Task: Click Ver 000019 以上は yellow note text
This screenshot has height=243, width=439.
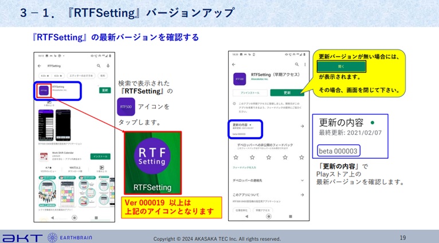Action: pyautogui.click(x=158, y=203)
